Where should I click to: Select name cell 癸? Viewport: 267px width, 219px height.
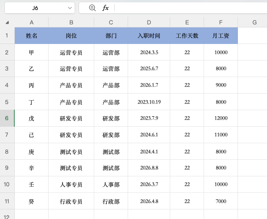click(32, 201)
